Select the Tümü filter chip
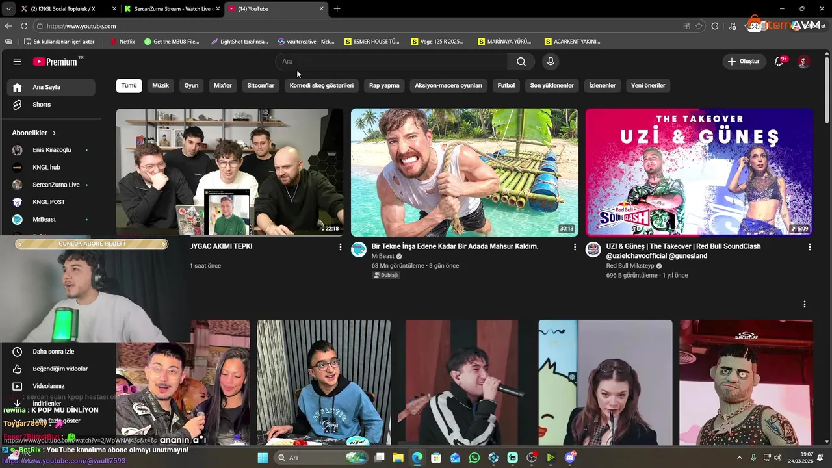The image size is (832, 468). pos(129,85)
